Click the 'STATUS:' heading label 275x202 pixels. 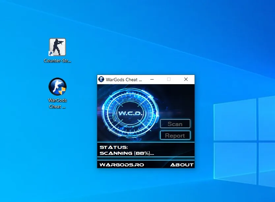pyautogui.click(x=114, y=148)
